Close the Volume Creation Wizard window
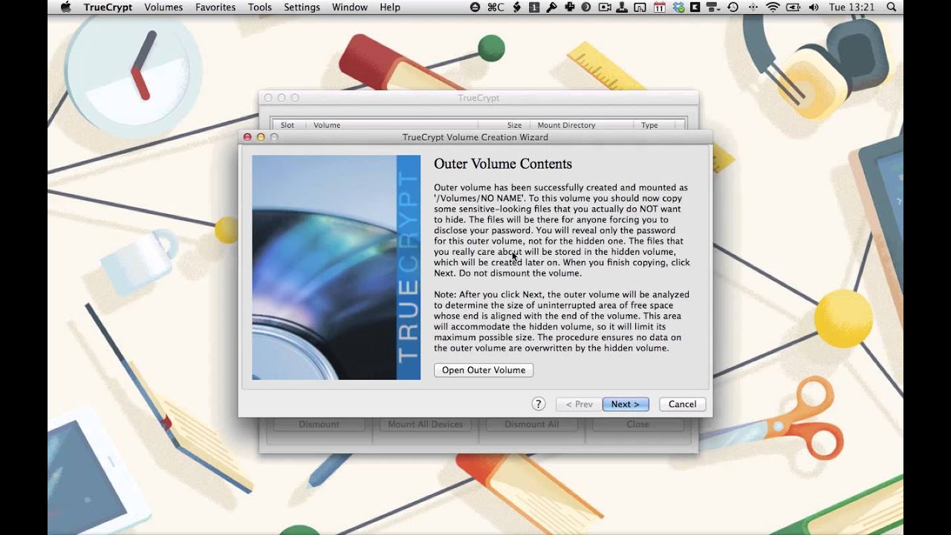 [x=247, y=137]
